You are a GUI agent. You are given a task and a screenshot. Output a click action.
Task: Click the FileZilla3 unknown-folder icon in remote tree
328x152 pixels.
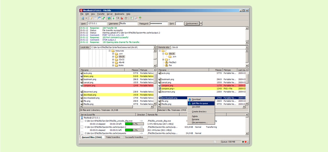(x=166, y=62)
